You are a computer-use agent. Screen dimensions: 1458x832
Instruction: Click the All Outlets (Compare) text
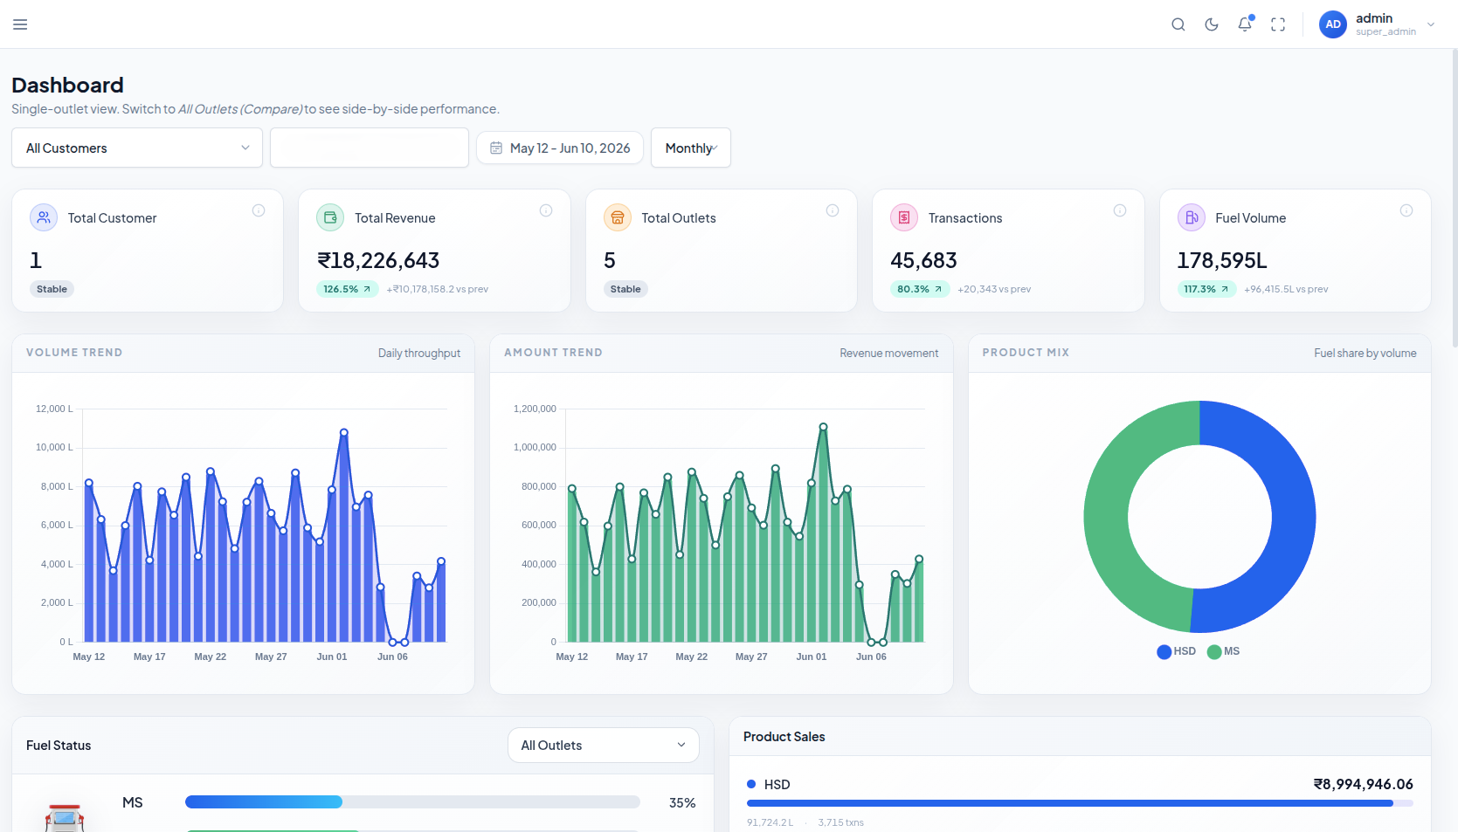(x=240, y=109)
